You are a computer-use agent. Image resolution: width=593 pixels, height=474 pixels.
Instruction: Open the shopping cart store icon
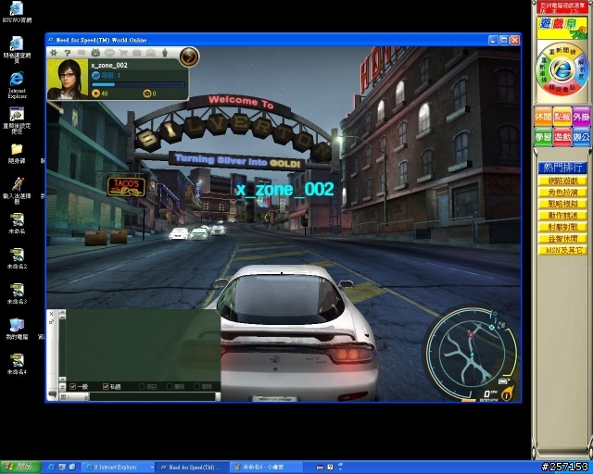123,53
